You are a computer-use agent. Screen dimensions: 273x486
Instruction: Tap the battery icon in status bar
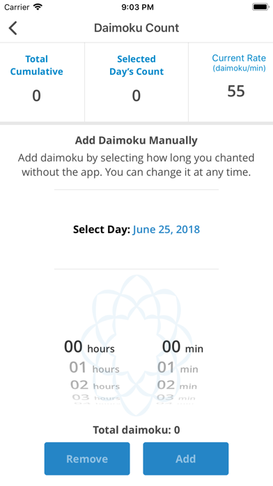pos(260,7)
